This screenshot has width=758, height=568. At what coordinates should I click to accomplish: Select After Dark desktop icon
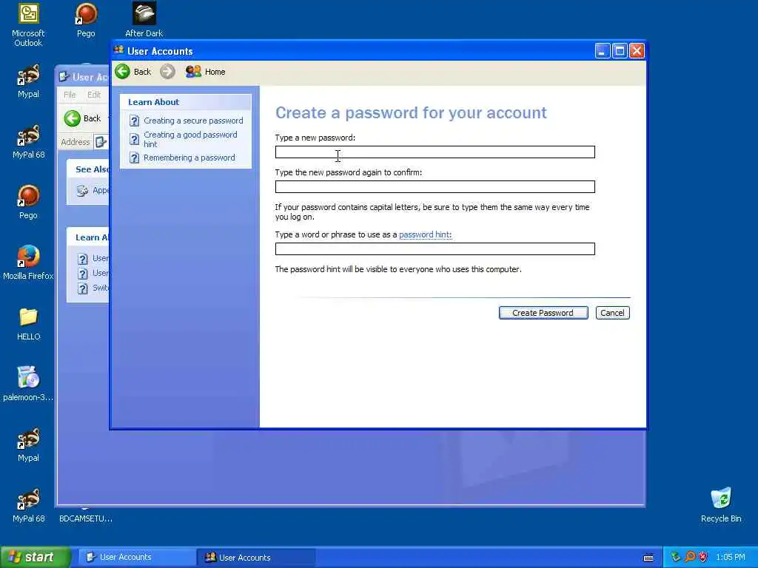tap(144, 20)
